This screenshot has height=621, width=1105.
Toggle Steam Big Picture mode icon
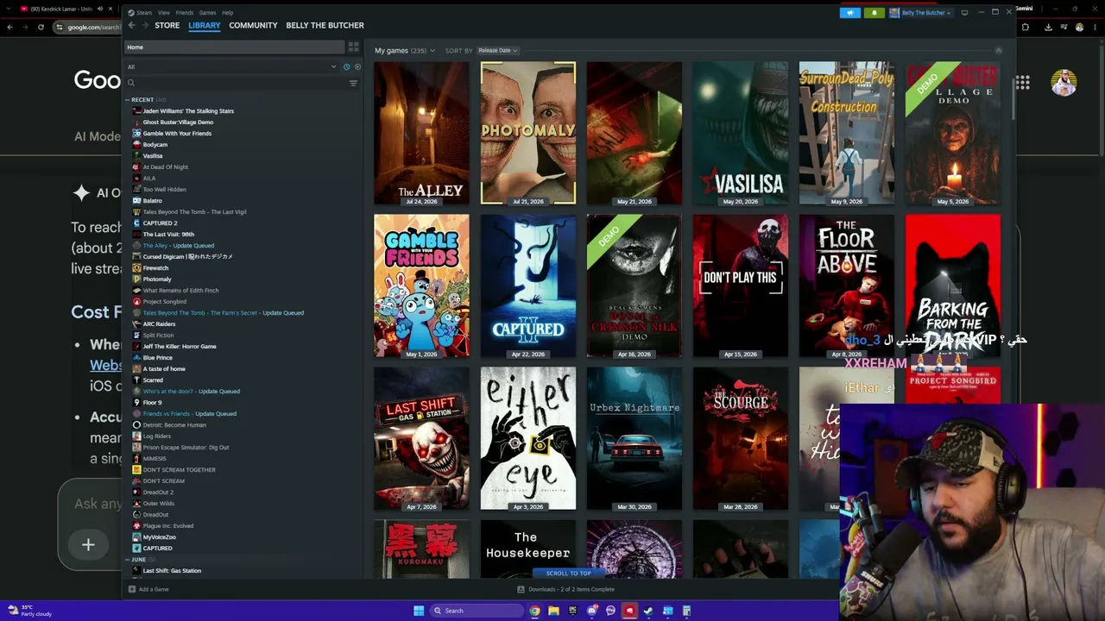coord(964,13)
